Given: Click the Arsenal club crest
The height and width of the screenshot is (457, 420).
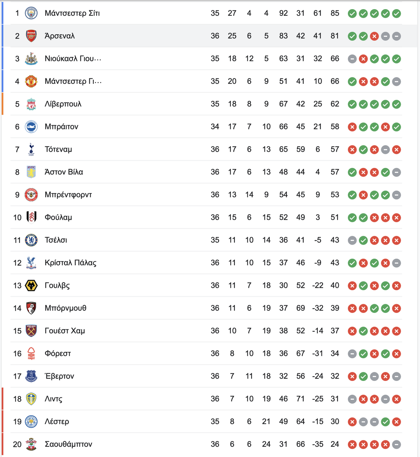Looking at the screenshot, I should pos(31,36).
